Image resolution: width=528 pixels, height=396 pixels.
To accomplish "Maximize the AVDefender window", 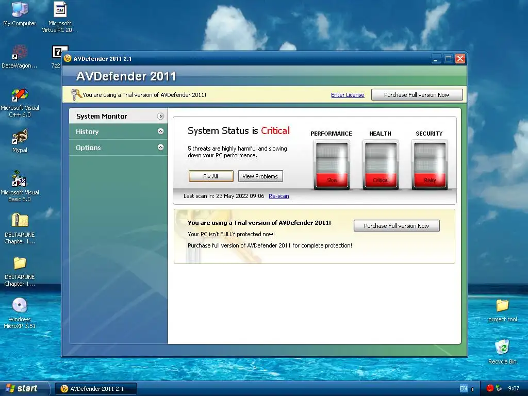I will click(448, 59).
